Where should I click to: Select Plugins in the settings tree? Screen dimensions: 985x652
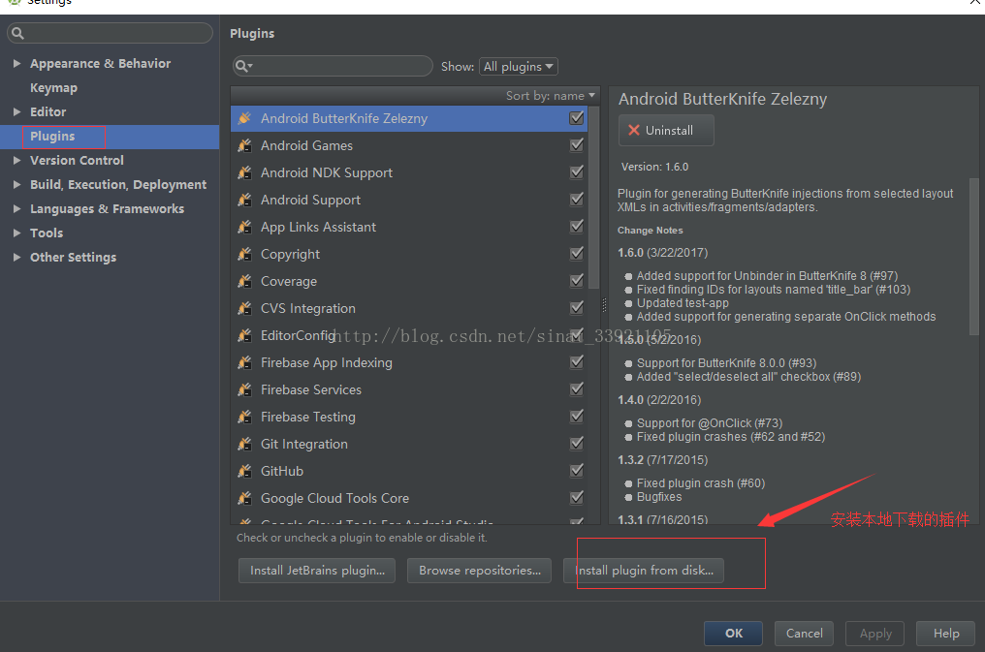pyautogui.click(x=52, y=137)
